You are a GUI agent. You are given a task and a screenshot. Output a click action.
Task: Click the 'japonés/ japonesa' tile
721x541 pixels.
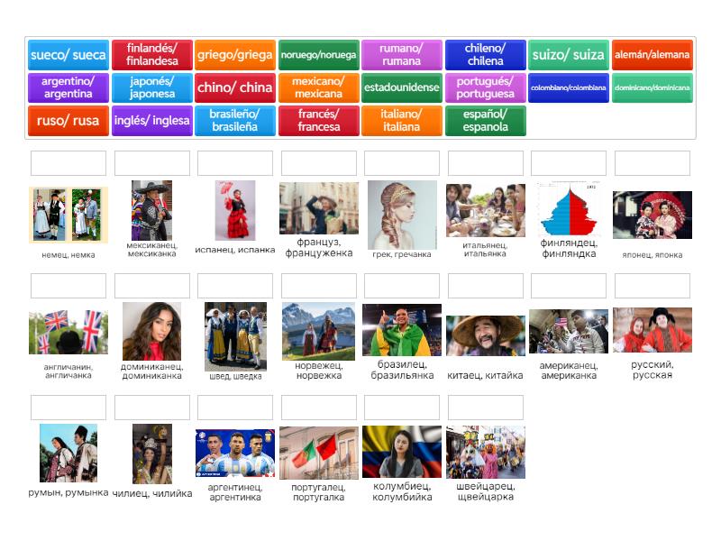coord(151,87)
